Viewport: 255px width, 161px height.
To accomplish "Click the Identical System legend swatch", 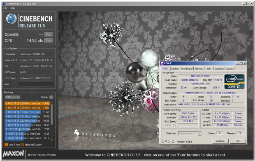I will 23,145.
